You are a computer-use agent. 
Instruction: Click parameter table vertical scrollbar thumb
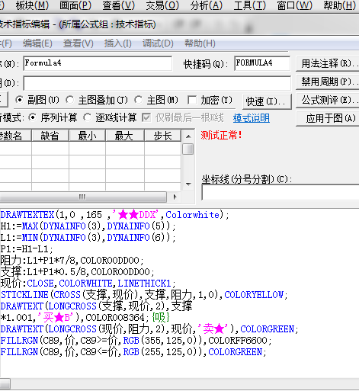click(188, 149)
